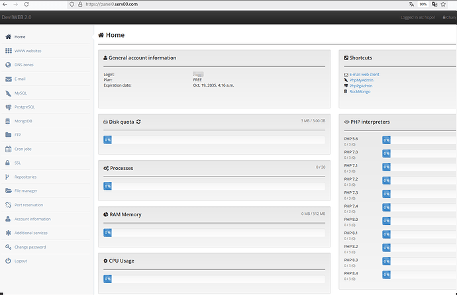Click Change password in sidebar
457x295 pixels.
[30, 247]
